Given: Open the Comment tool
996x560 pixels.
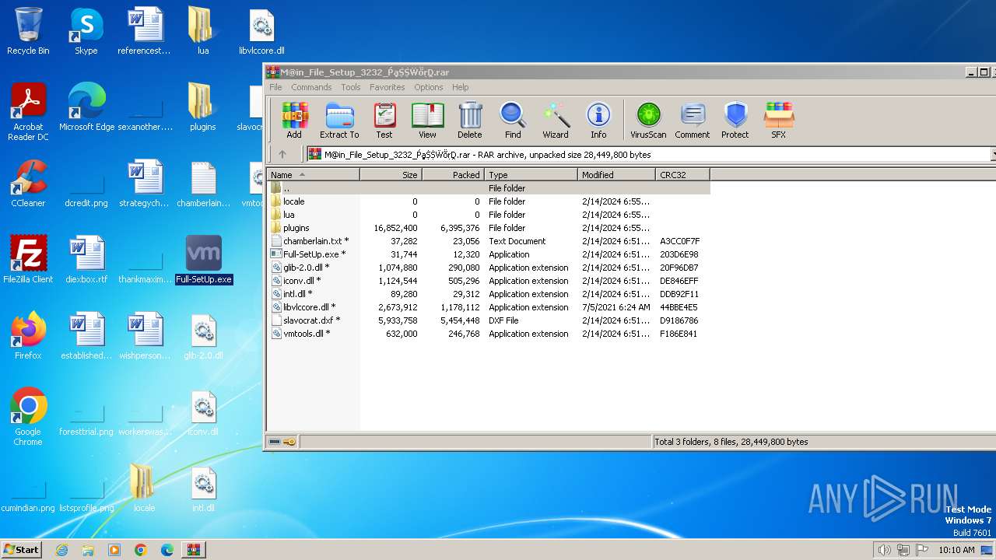Looking at the screenshot, I should click(693, 121).
